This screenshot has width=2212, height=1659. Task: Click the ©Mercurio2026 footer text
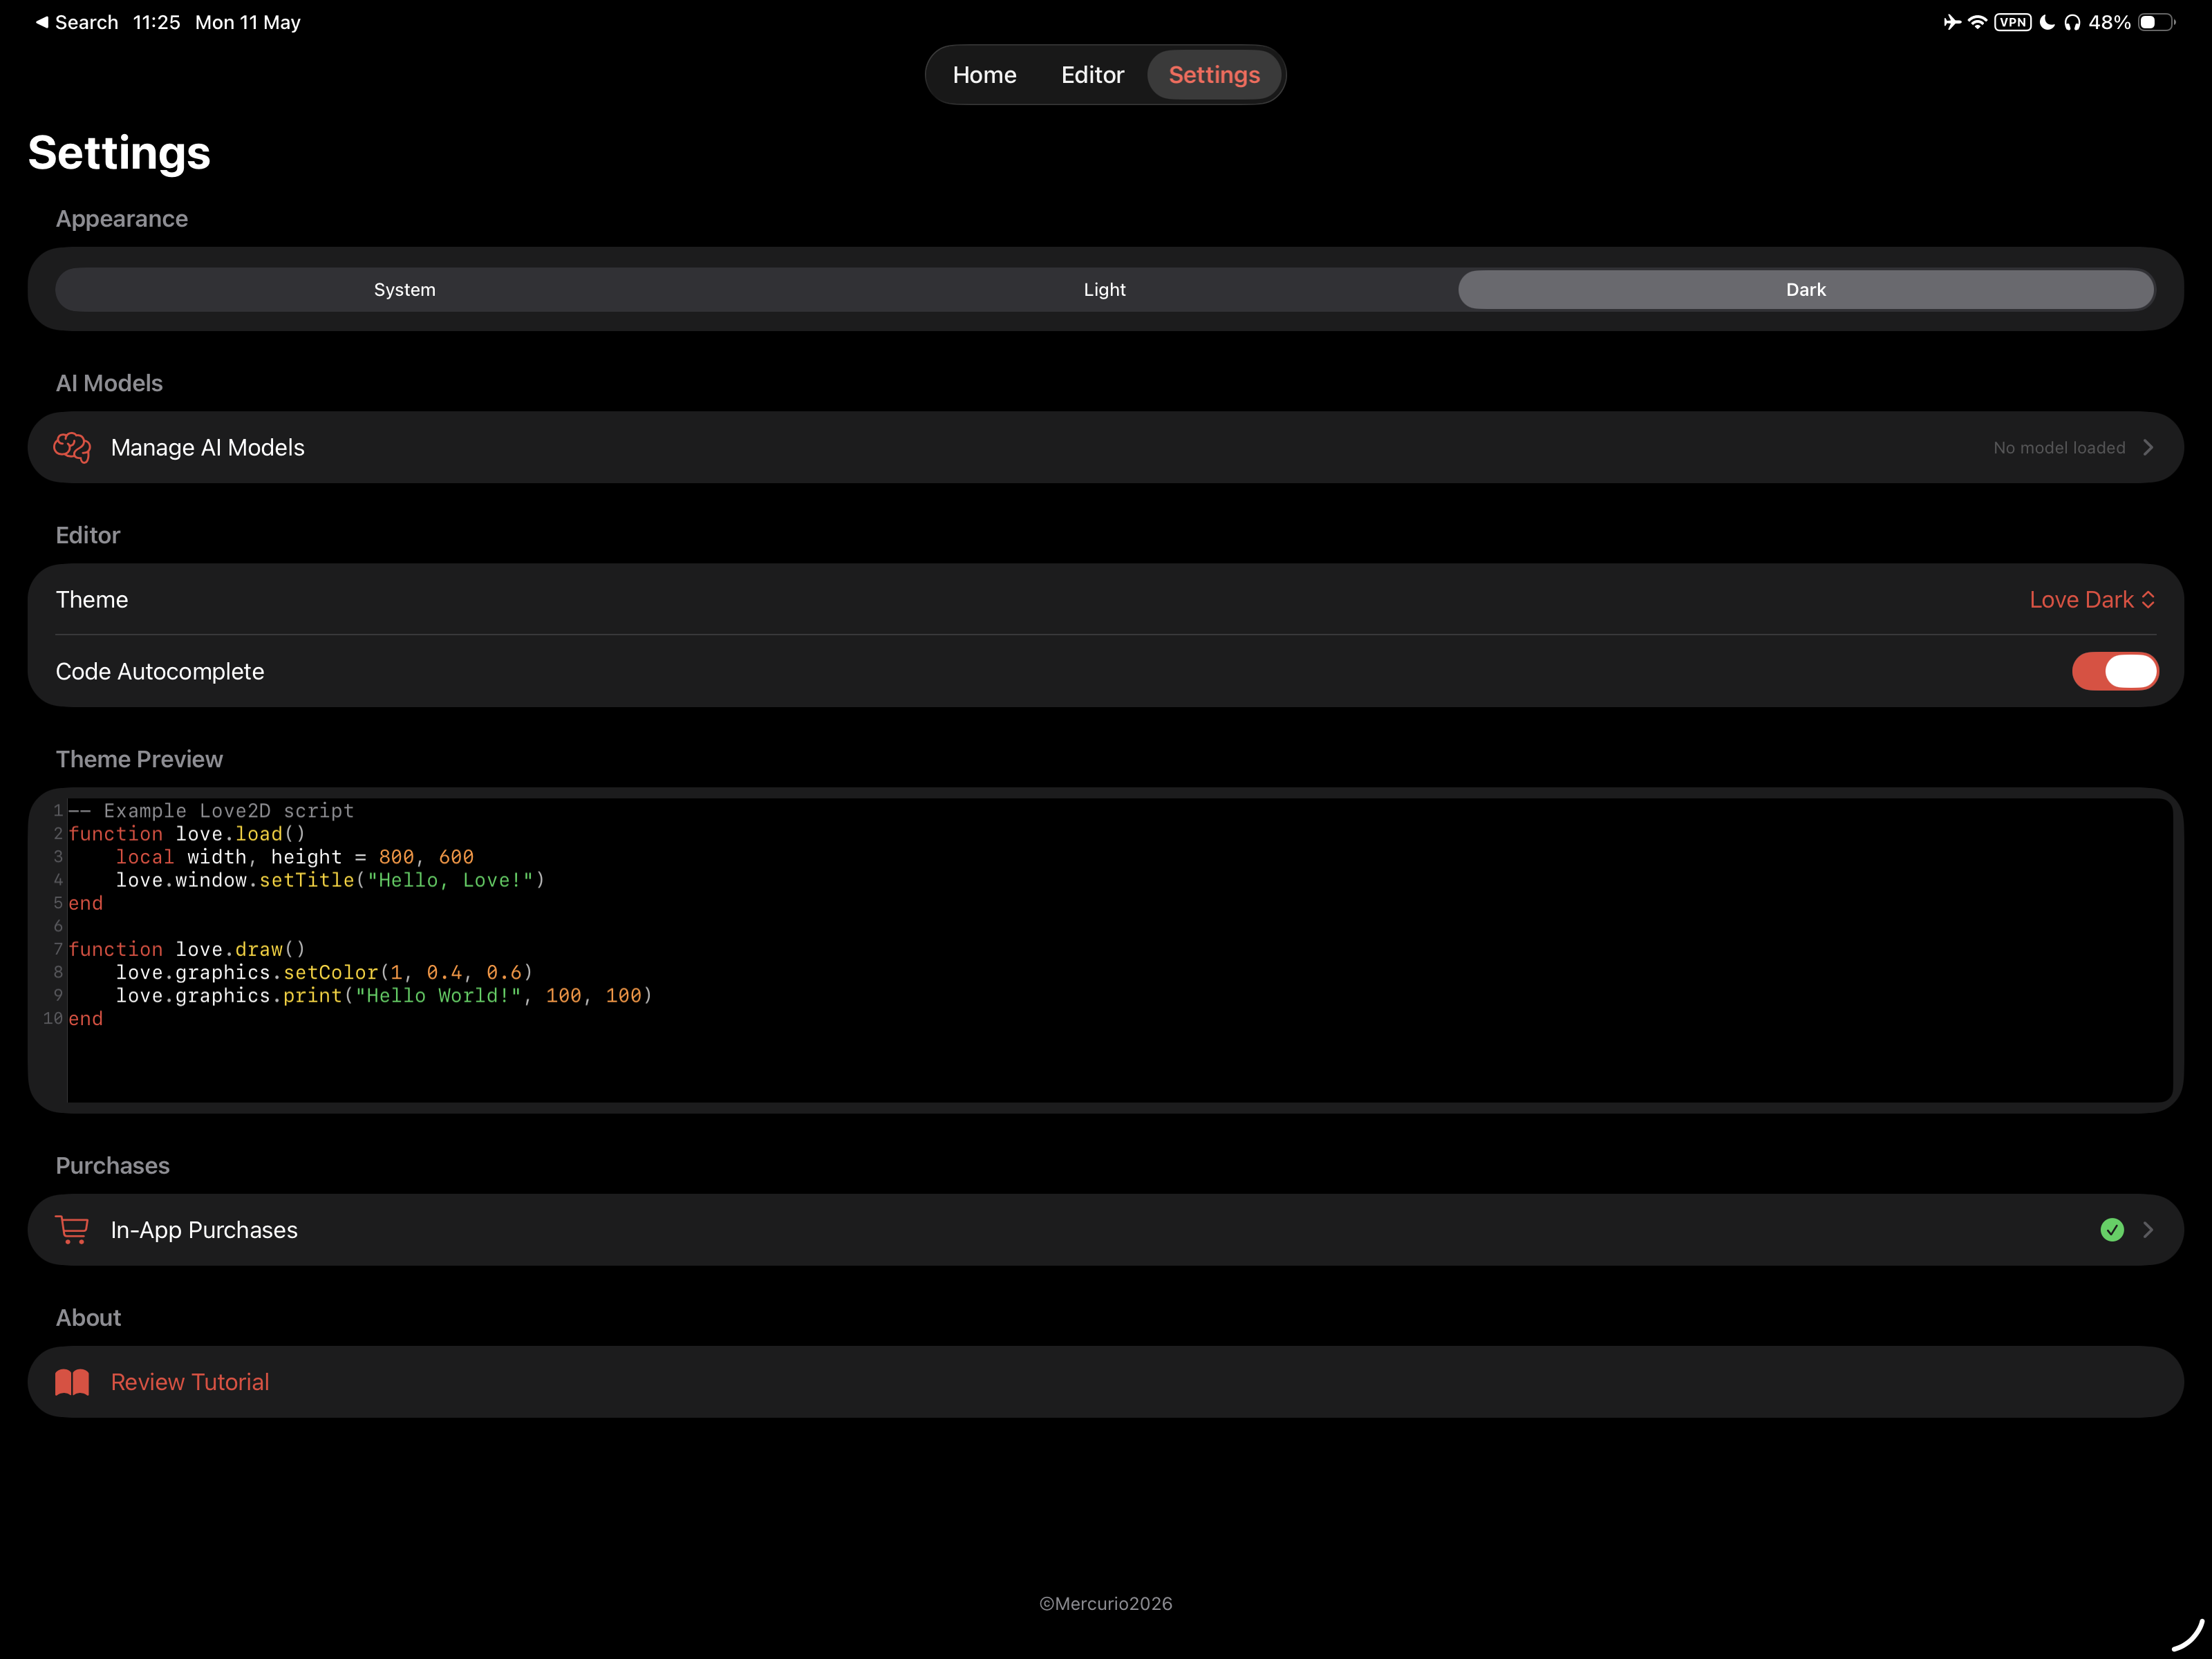[x=1106, y=1603]
